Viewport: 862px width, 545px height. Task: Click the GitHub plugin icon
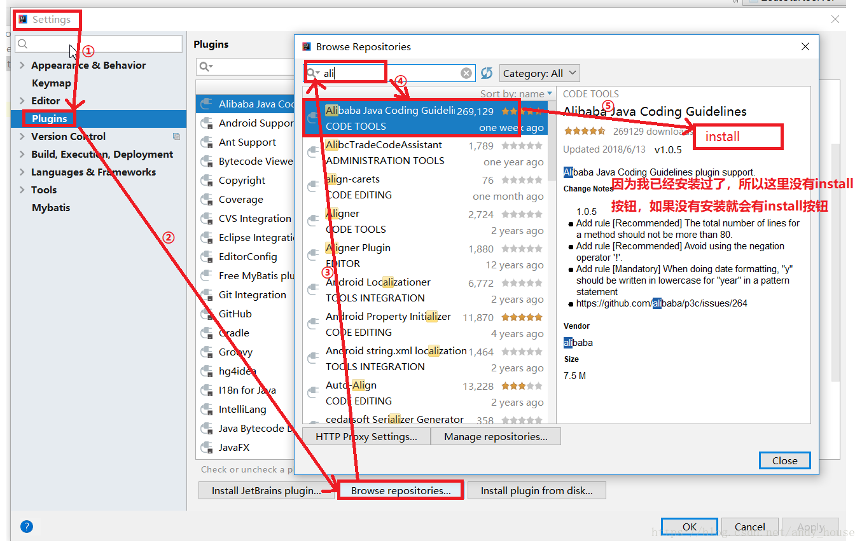(x=206, y=314)
